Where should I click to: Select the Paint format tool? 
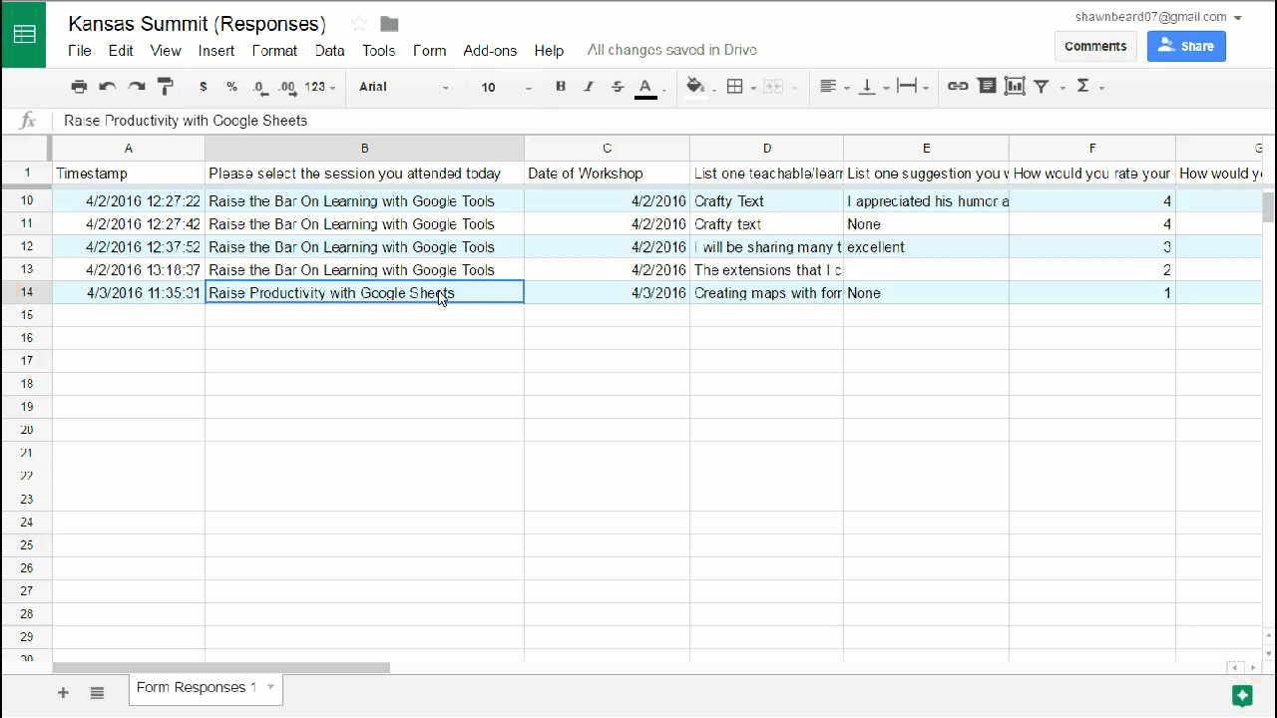pyautogui.click(x=166, y=87)
